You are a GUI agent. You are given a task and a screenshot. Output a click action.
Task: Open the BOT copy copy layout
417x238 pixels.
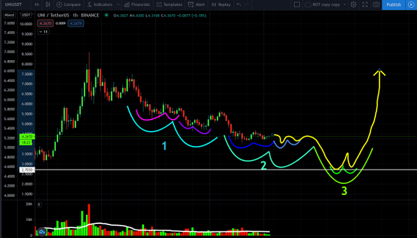click(x=323, y=4)
